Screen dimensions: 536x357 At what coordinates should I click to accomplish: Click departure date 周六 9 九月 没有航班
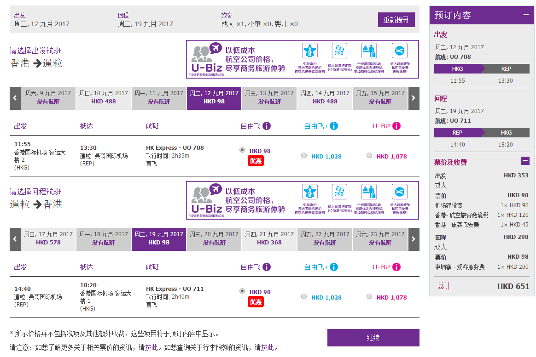point(48,98)
